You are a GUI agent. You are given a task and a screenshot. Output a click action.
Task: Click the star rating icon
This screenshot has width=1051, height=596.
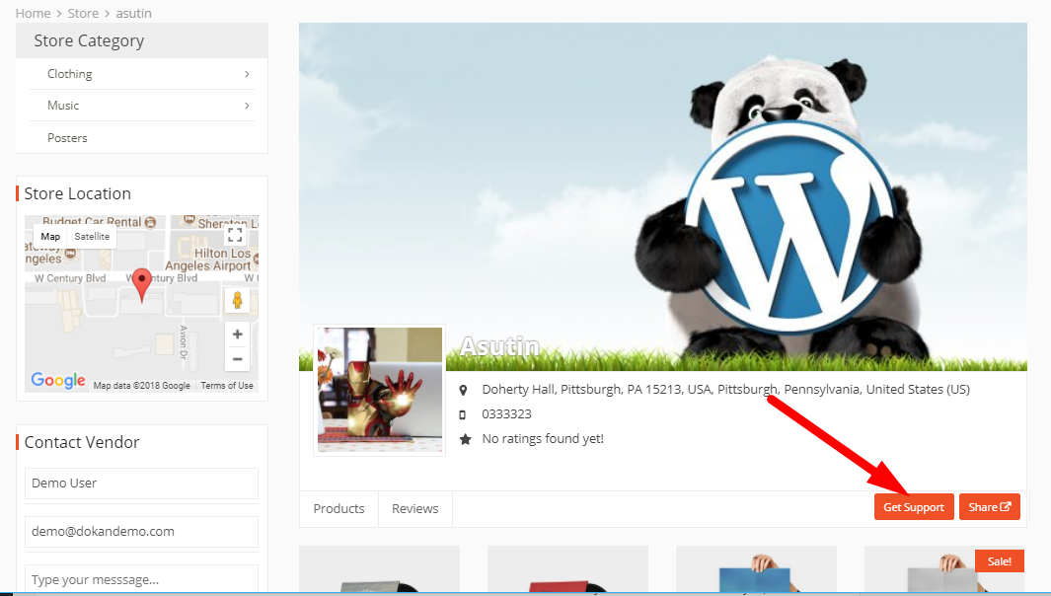[465, 439]
